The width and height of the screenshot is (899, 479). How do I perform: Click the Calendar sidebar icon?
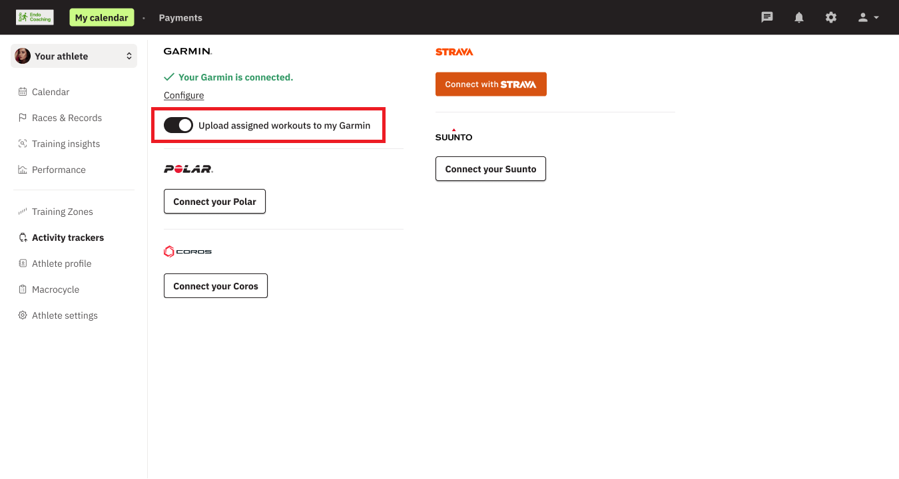pos(23,92)
